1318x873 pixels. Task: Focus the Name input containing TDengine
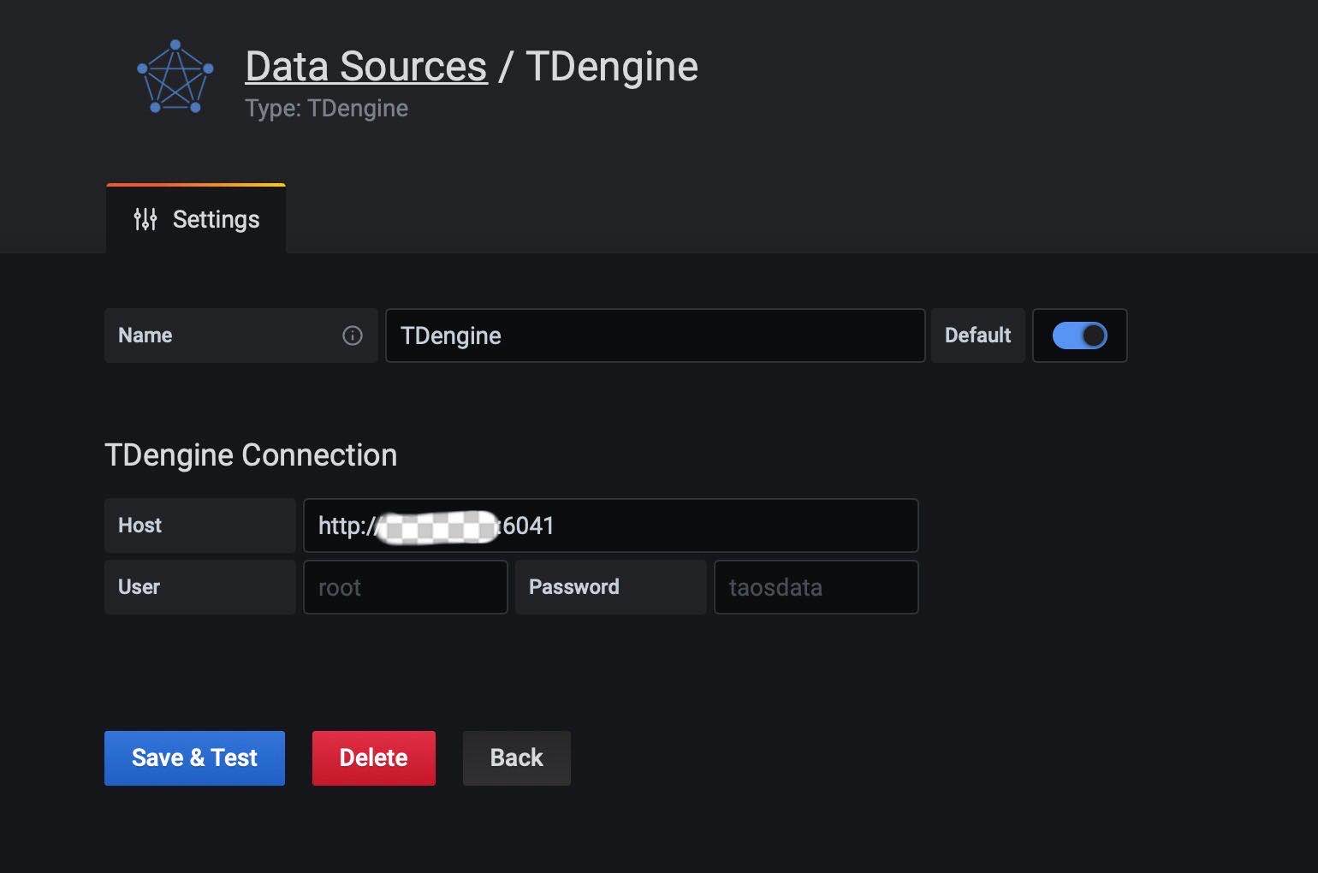655,336
